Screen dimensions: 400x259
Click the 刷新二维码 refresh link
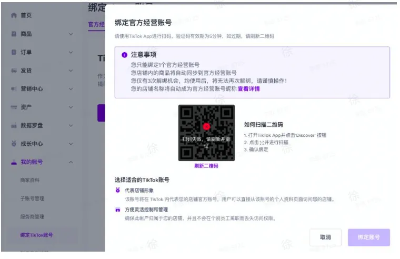pyautogui.click(x=206, y=166)
